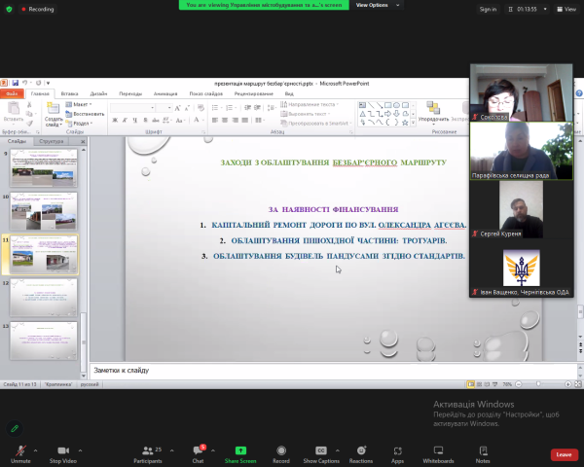Start recording with Record button
The height and width of the screenshot is (467, 584).
click(281, 451)
